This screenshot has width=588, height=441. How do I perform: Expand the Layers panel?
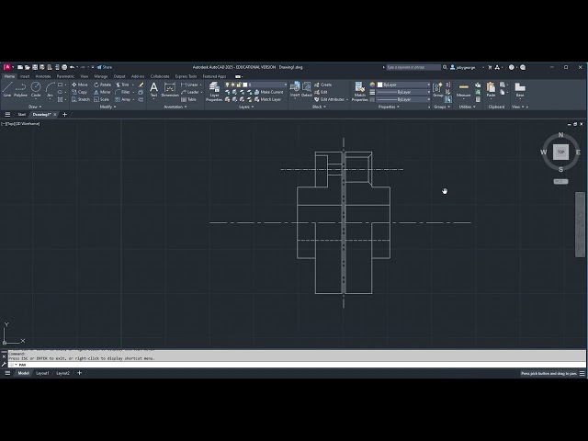tap(246, 107)
